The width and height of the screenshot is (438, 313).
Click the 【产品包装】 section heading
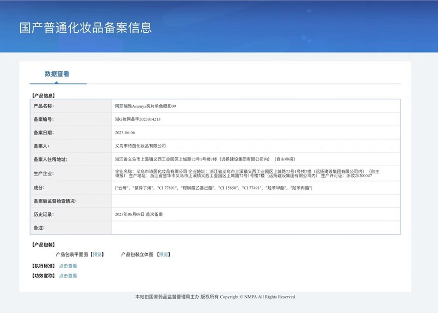tap(43, 244)
